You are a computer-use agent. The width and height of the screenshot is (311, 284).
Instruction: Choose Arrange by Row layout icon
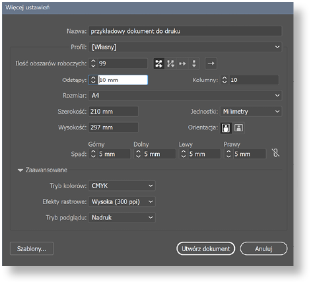(x=182, y=63)
